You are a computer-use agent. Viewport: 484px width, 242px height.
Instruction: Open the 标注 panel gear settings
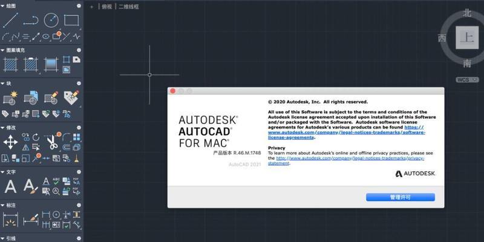pos(79,205)
